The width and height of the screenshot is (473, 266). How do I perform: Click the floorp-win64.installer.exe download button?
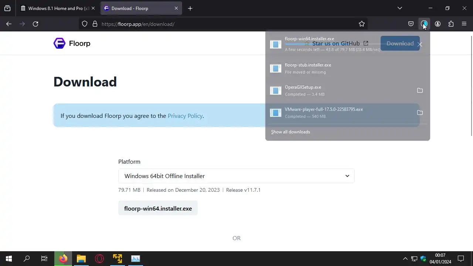coord(158,208)
